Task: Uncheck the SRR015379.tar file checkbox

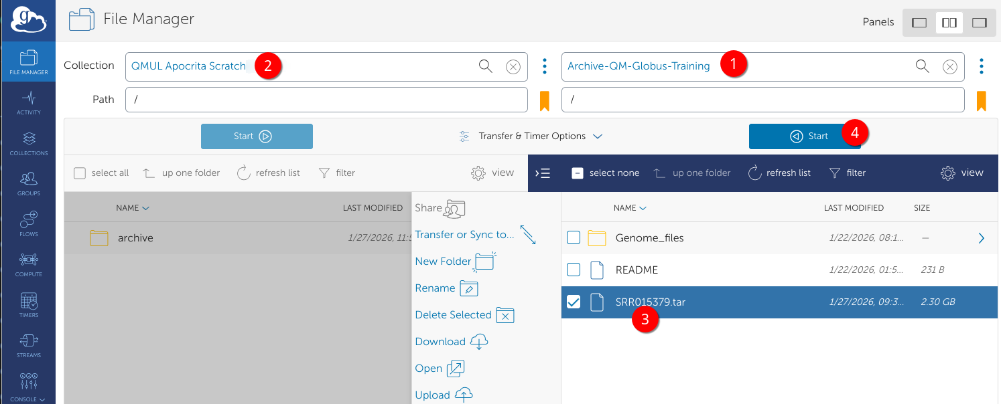Action: pos(574,302)
